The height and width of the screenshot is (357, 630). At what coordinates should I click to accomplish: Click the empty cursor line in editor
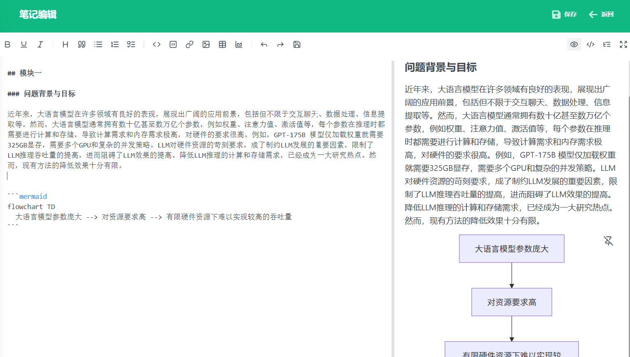196,176
